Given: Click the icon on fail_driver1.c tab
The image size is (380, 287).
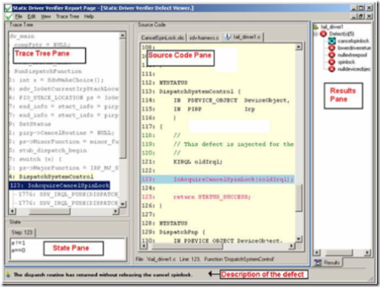Looking at the screenshot, I should click(228, 37).
